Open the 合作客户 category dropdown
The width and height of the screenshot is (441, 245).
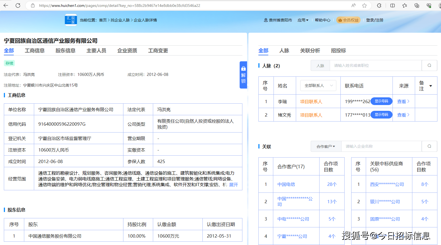tap(326, 147)
